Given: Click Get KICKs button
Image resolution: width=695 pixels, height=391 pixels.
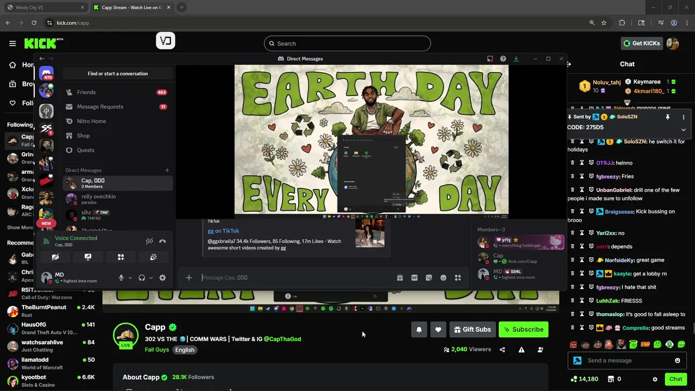Looking at the screenshot, I should (x=642, y=43).
